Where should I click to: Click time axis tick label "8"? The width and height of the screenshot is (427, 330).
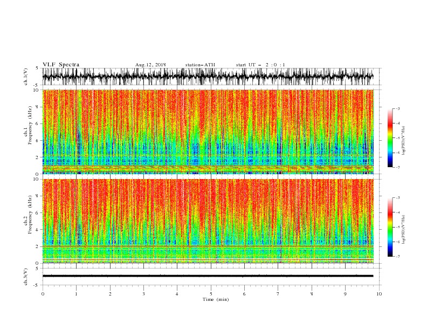coord(312,294)
